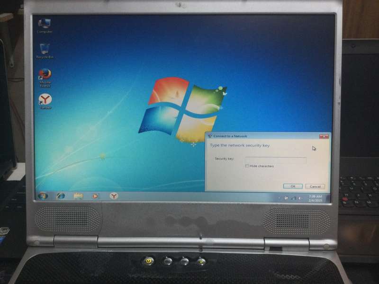Select the Mozilla Firefox desktop shortcut
The width and height of the screenshot is (379, 284).
tap(45, 78)
